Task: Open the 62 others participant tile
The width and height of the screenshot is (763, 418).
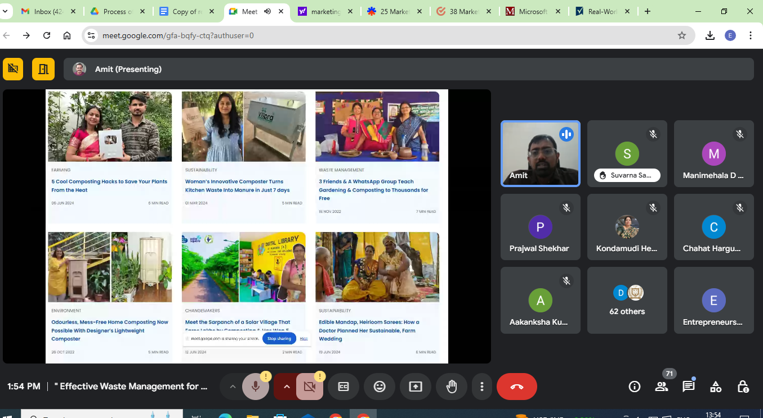Action: coord(627,301)
